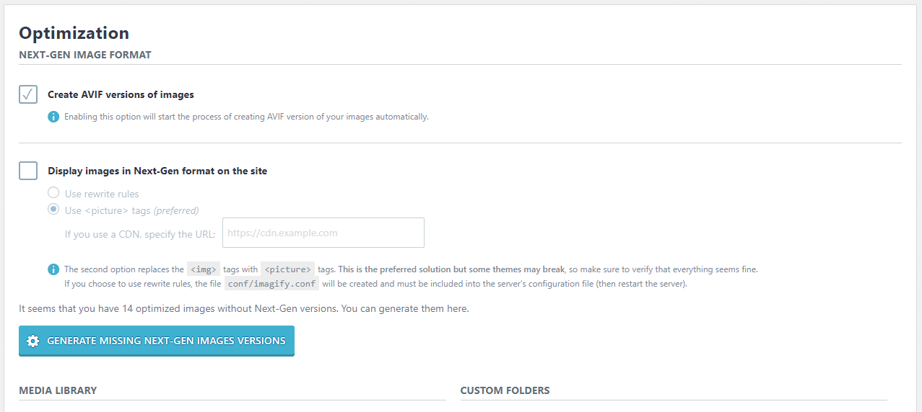Viewport: 922px width, 412px height.
Task: Click the Use rewrite rules label text
Action: [102, 194]
